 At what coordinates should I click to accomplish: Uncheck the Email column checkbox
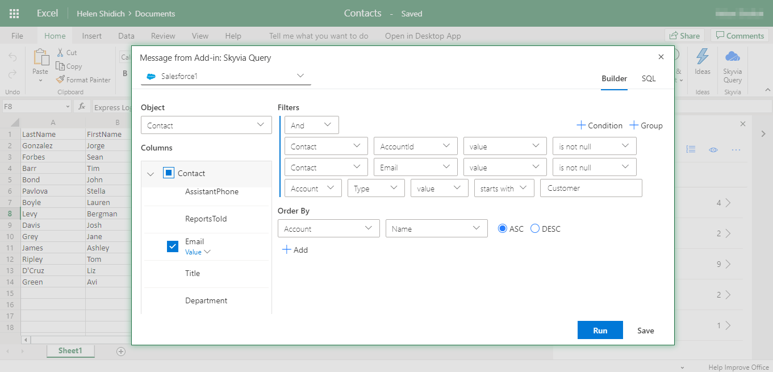pyautogui.click(x=173, y=246)
